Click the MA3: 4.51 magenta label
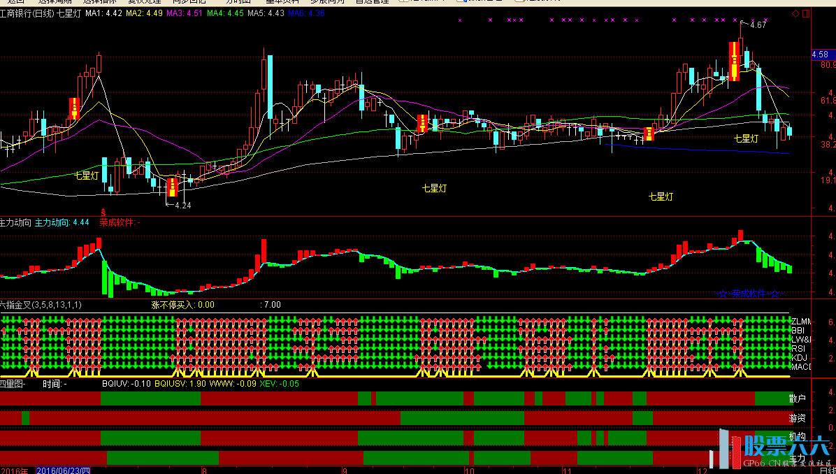The width and height of the screenshot is (836, 474). (185, 13)
